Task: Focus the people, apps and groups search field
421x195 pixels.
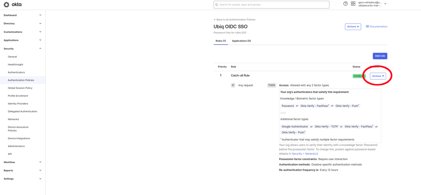Action: (271, 4)
